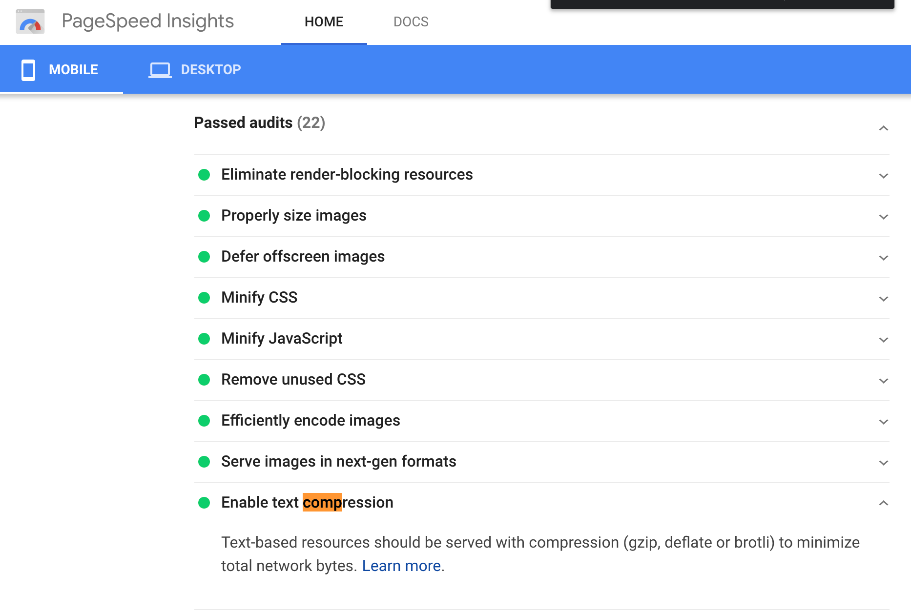Switch to the DESKTOP results tab
911x614 pixels.
point(210,70)
